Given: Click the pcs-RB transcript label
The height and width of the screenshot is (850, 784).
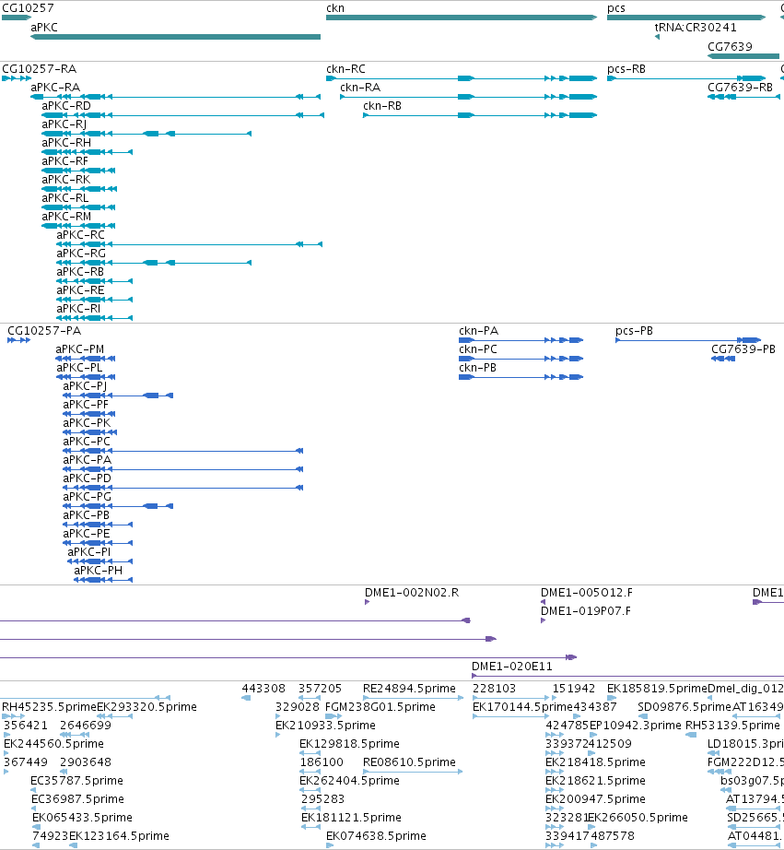Looking at the screenshot, I should pos(626,69).
